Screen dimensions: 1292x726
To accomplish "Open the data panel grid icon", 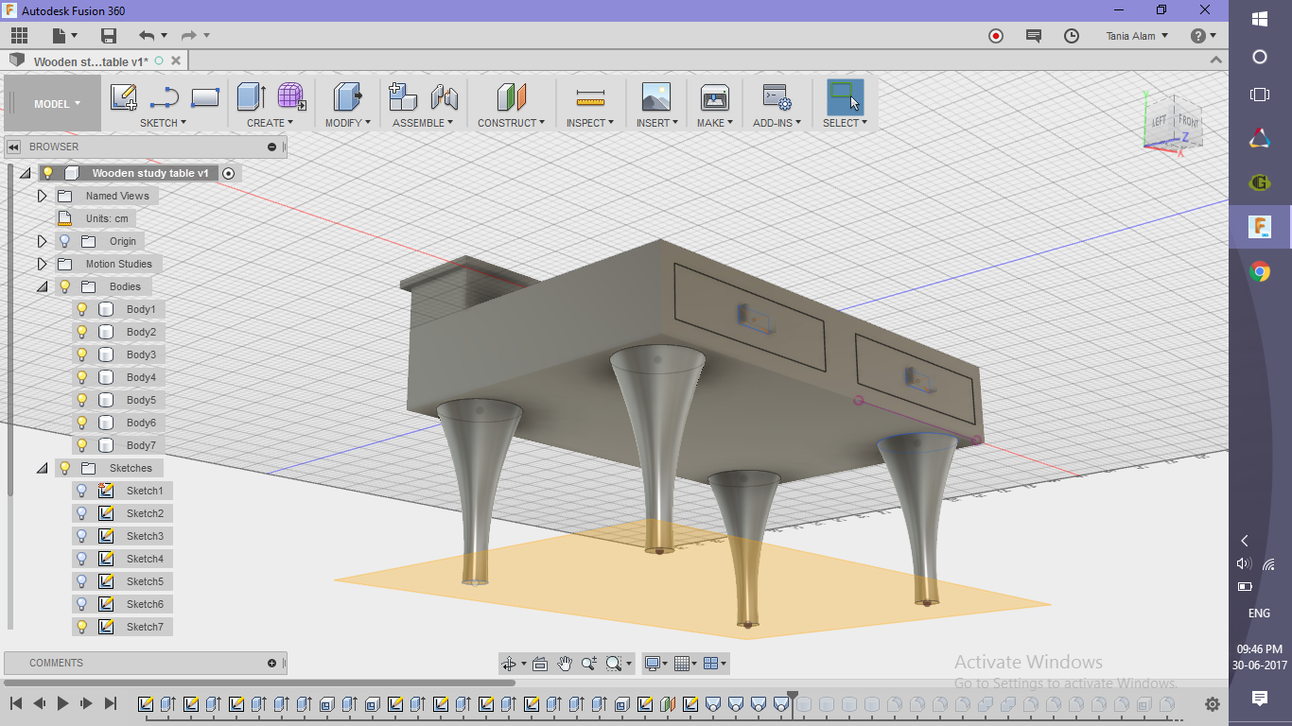I will point(19,36).
